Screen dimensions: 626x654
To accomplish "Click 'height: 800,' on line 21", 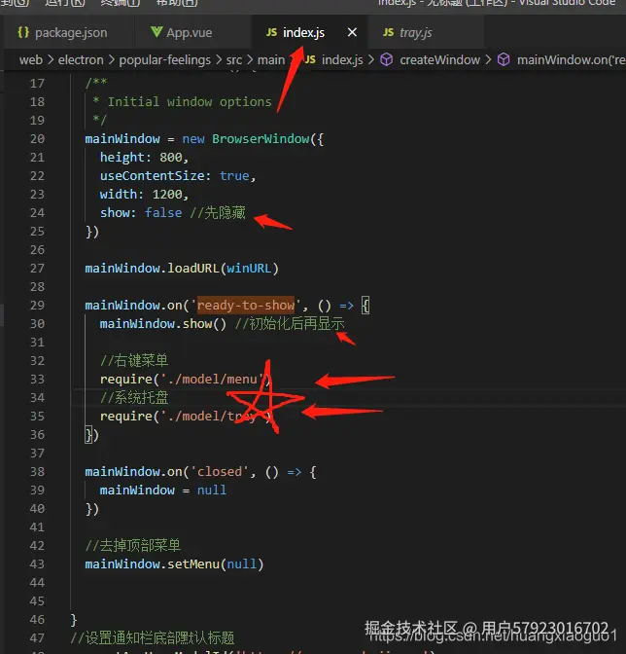I will click(x=144, y=158).
